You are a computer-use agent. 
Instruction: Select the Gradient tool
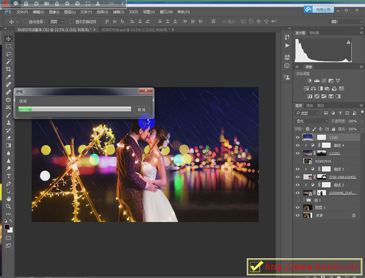click(x=8, y=145)
